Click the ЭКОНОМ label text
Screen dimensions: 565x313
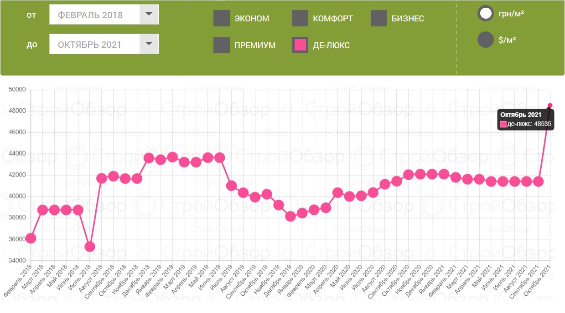click(252, 19)
